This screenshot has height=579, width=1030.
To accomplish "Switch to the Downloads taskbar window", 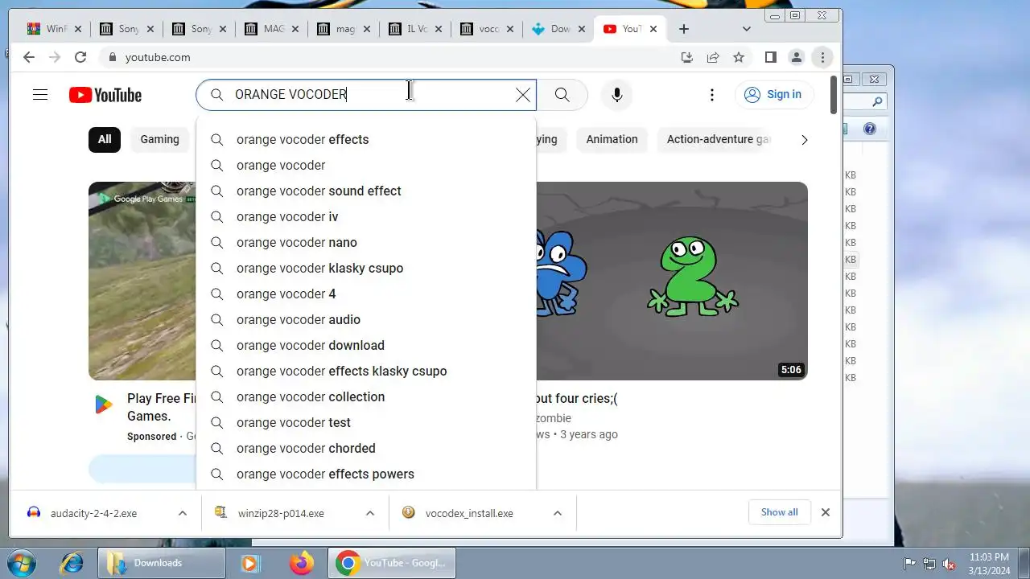I will pos(162,563).
